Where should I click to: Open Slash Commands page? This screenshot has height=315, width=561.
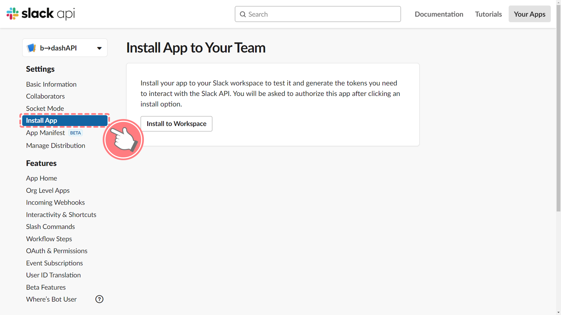click(50, 227)
